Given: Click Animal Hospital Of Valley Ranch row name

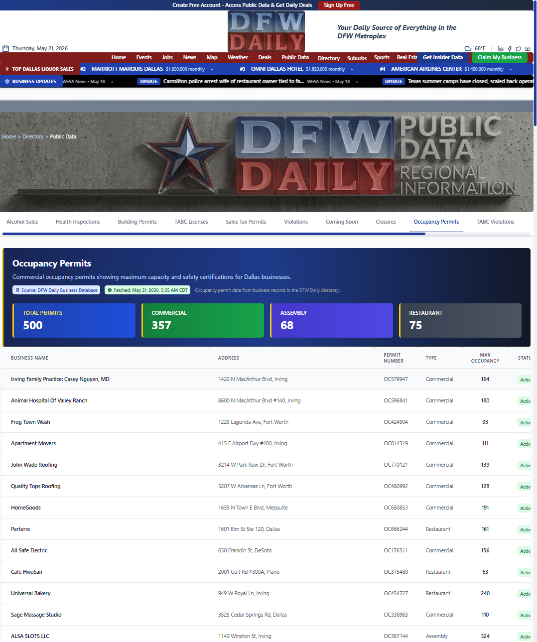Looking at the screenshot, I should coord(49,400).
